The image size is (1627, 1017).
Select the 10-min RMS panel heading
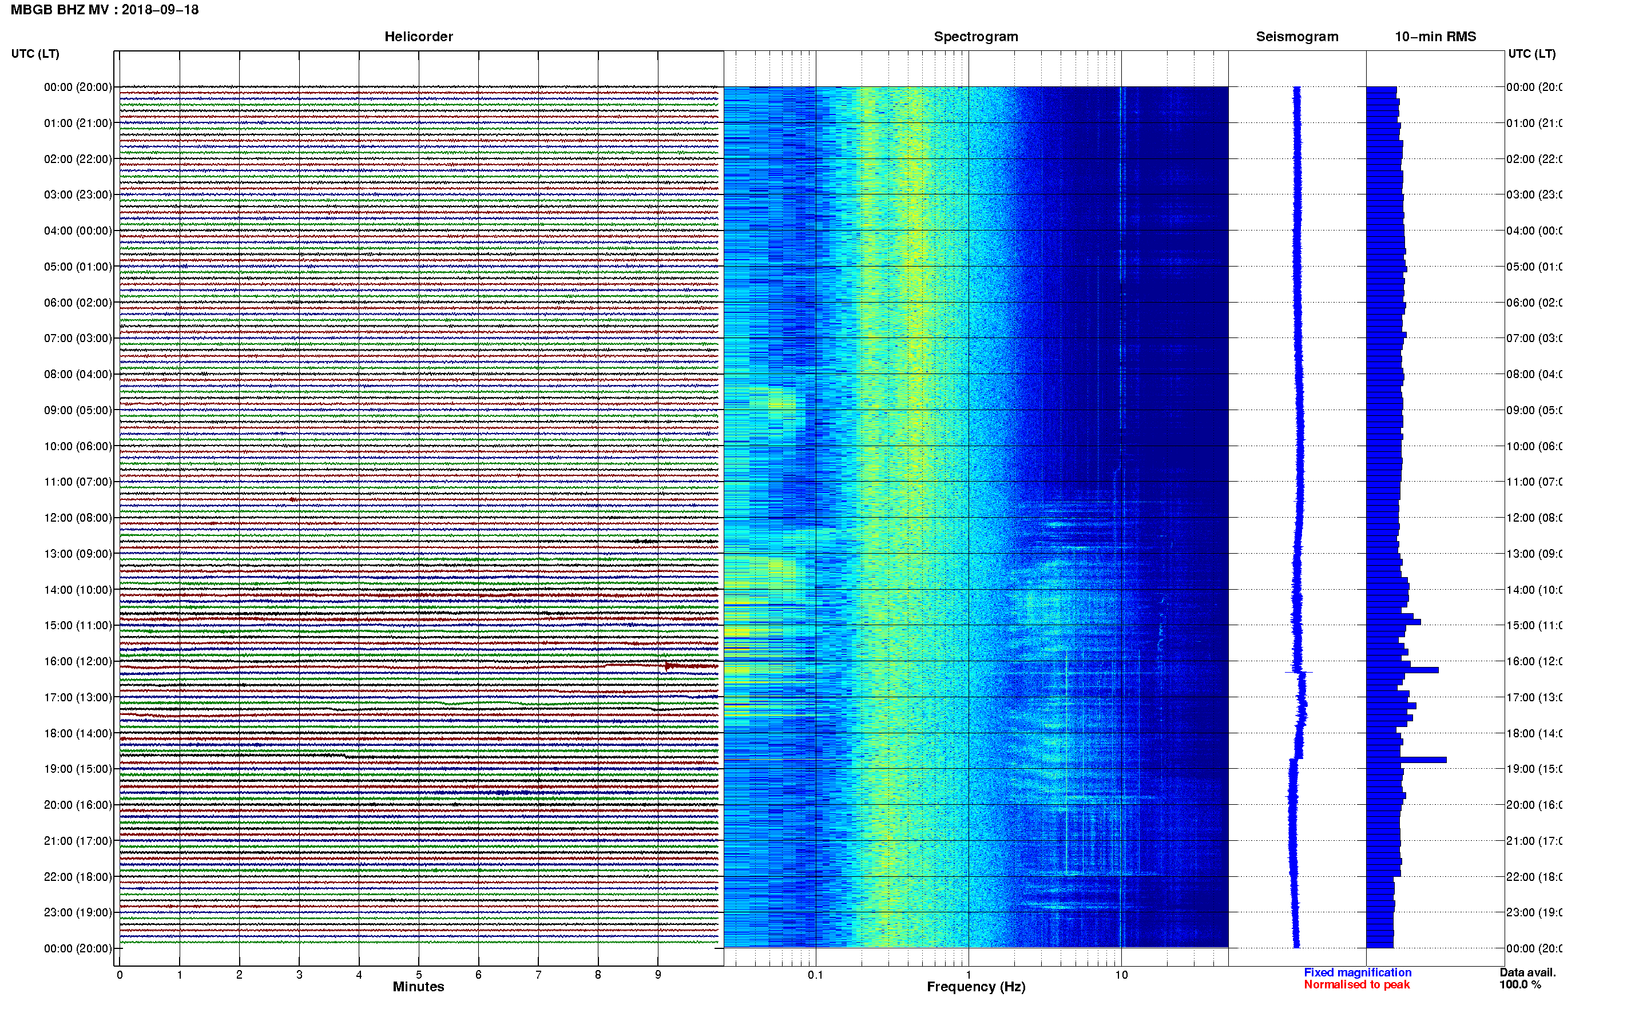[1435, 37]
